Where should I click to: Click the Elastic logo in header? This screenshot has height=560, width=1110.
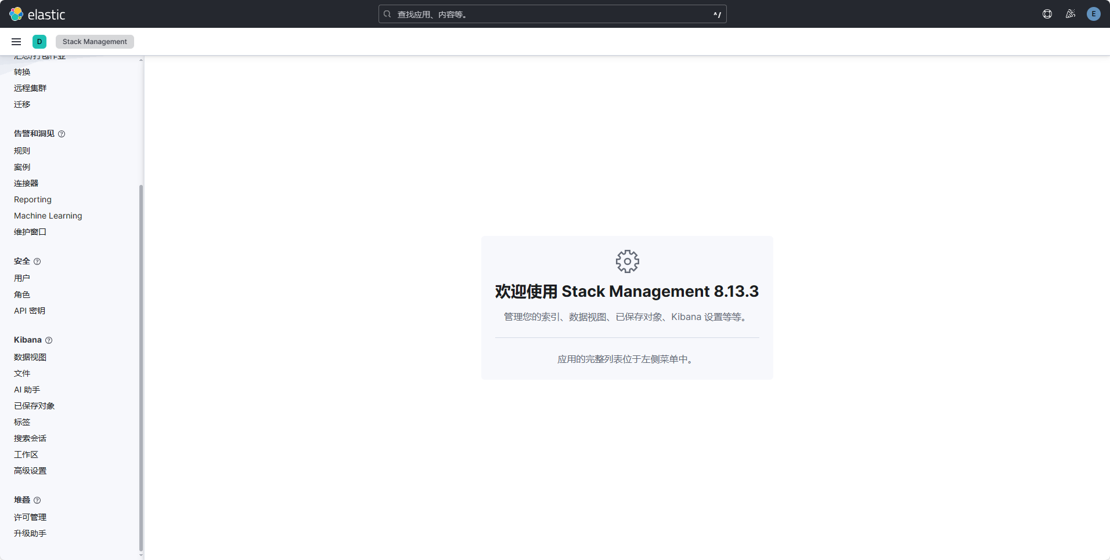[x=37, y=14]
